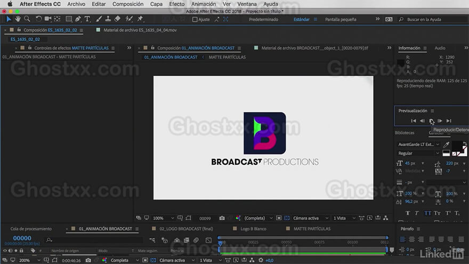
Task: Open the Composición menu
Action: tap(128, 4)
